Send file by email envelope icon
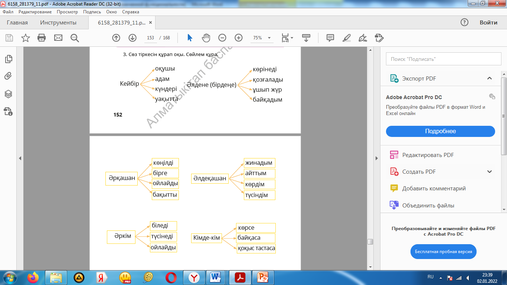This screenshot has width=507, height=285. pyautogui.click(x=58, y=38)
